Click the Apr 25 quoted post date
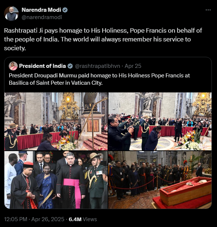 click(x=133, y=66)
